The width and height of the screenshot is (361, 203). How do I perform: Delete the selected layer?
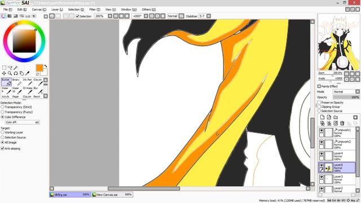(342, 123)
